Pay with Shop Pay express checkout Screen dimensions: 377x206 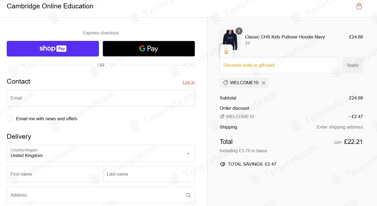coord(53,49)
